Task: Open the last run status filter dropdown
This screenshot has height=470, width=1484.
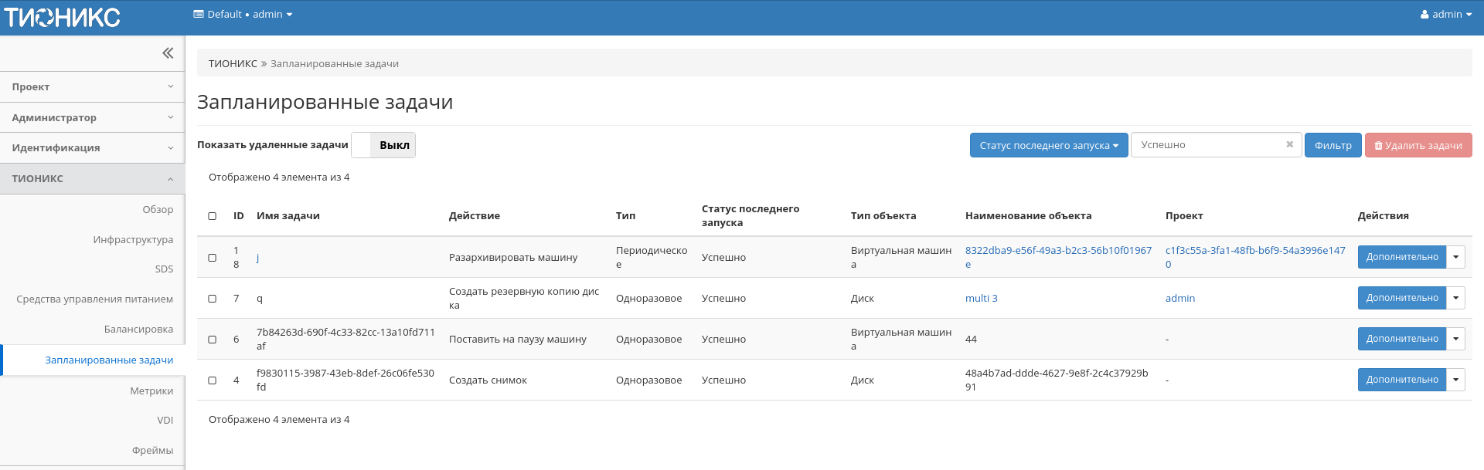Action: click(1048, 145)
